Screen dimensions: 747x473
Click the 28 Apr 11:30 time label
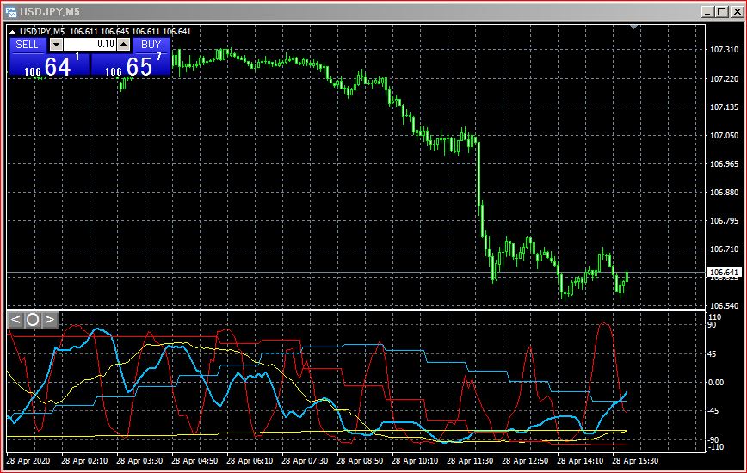click(x=470, y=461)
